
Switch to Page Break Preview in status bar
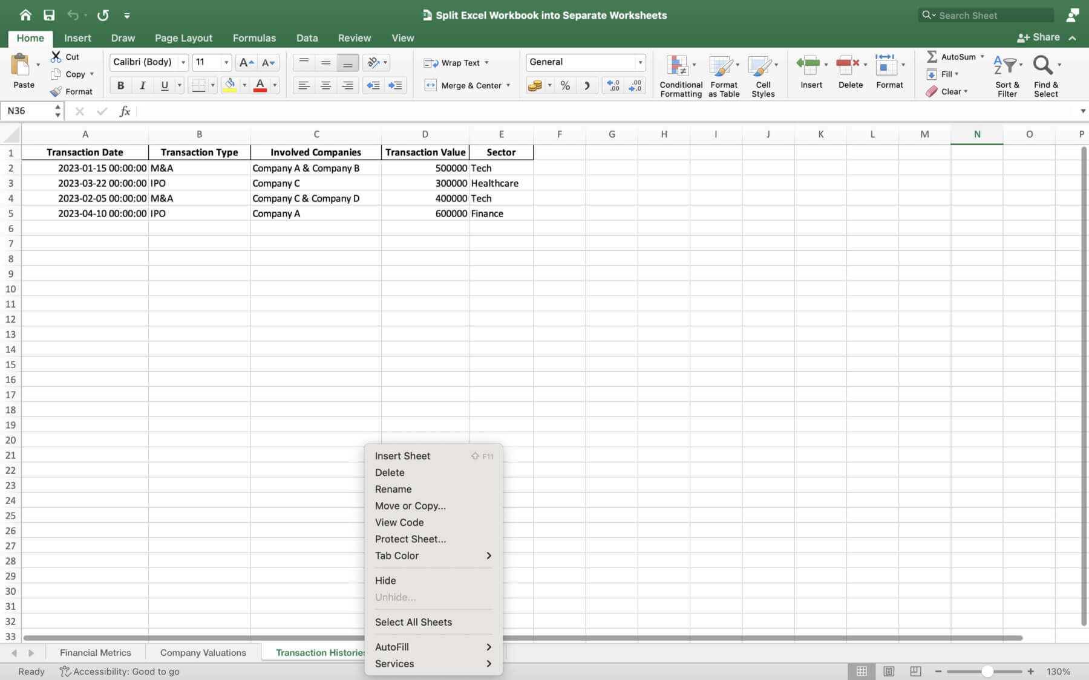915,672
